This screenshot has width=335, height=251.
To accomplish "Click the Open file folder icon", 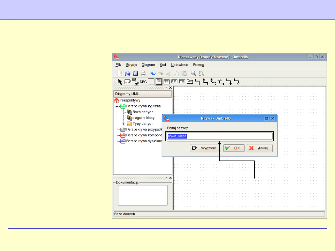I will tap(127, 73).
